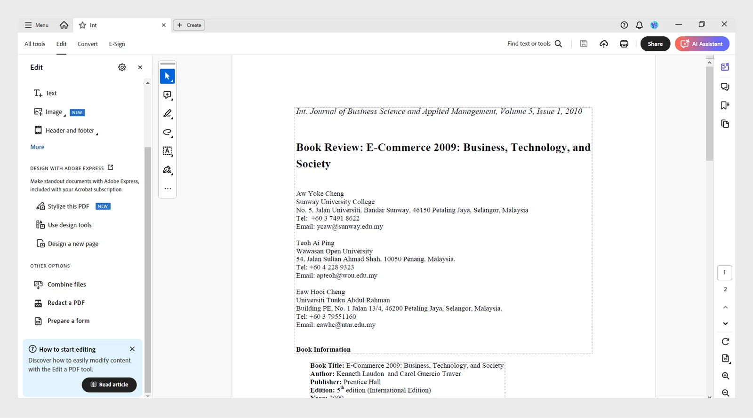Open Redact a PDF option
The height and width of the screenshot is (418, 753).
[59, 303]
